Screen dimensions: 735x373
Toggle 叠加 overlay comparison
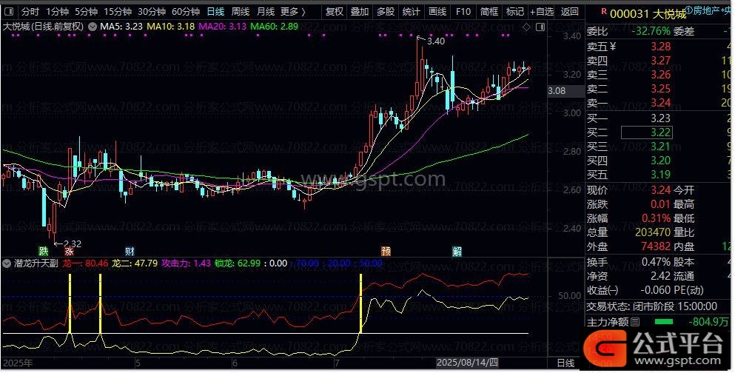(360, 11)
